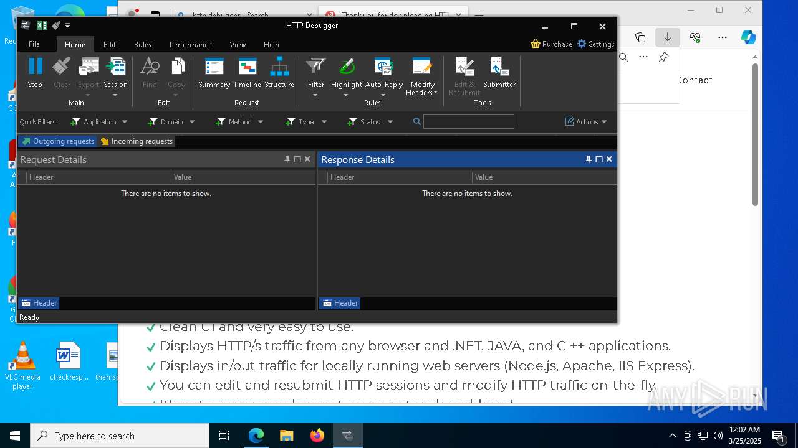Select the Outgoing requests tab
Image resolution: width=798 pixels, height=448 pixels.
click(x=58, y=141)
